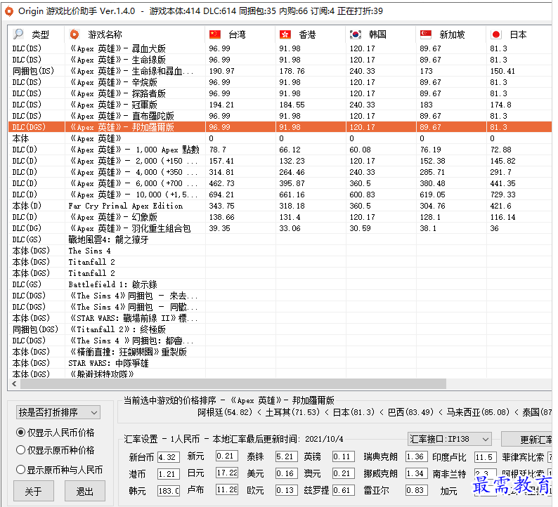Sort by the 韩国 price column
Screen dimensions: 558x507
[x=381, y=34]
